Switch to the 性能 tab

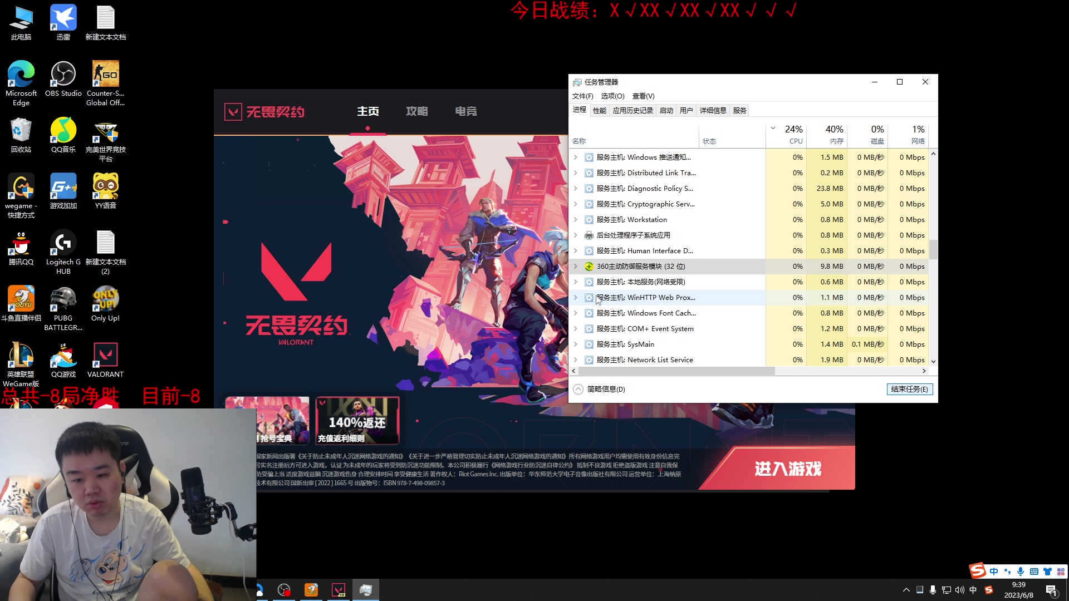pos(600,111)
